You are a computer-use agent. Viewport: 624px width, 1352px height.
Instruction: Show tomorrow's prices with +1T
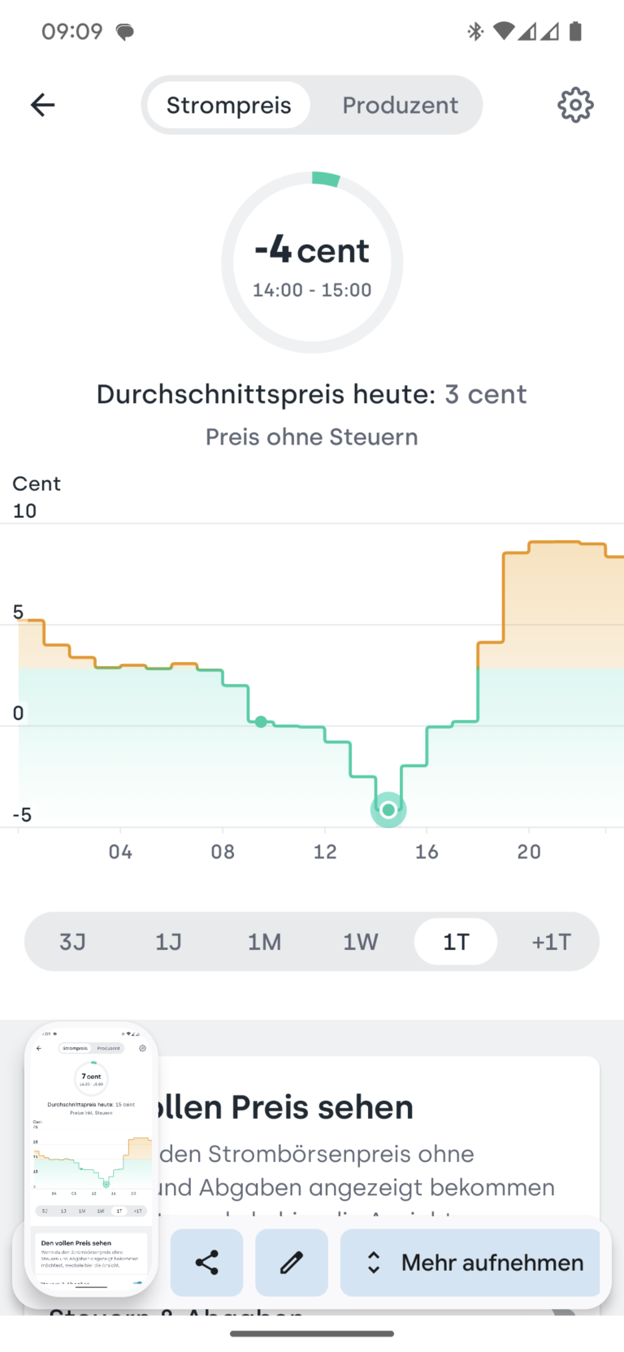(x=552, y=942)
